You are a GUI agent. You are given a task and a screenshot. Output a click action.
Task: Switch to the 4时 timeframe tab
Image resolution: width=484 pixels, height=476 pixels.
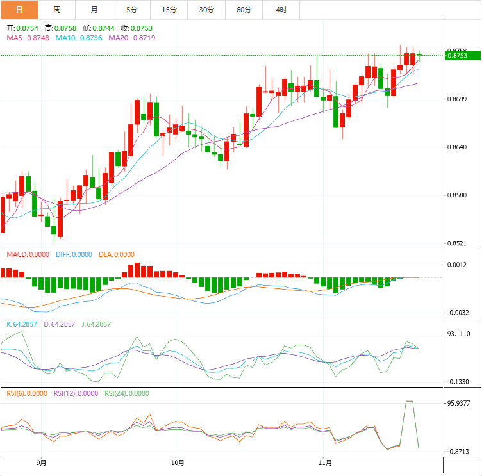point(281,10)
